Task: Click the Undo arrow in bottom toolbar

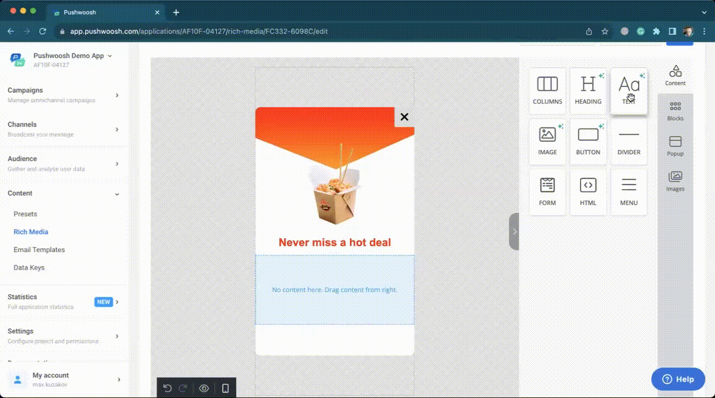Action: (168, 388)
